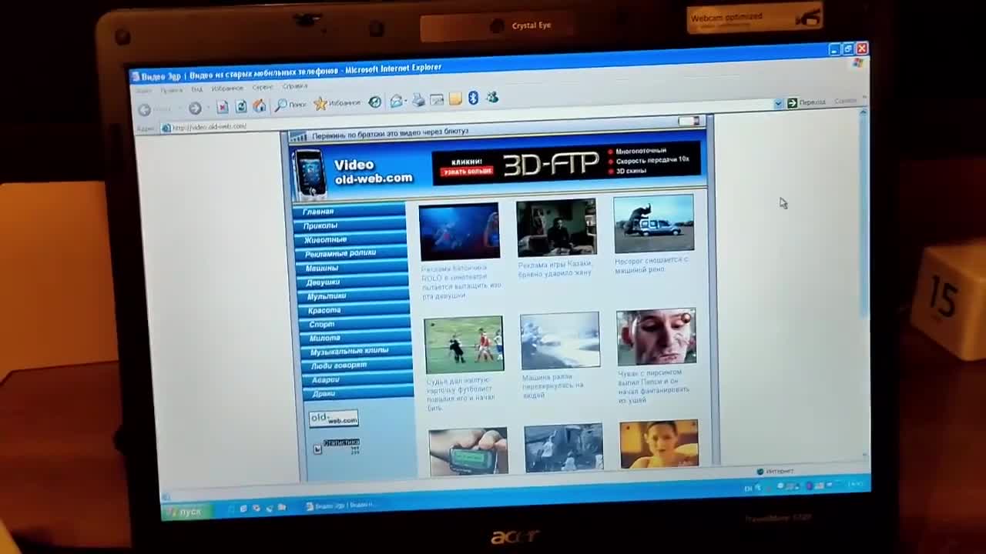
Task: Click the Stop loading icon
Action: (x=223, y=107)
